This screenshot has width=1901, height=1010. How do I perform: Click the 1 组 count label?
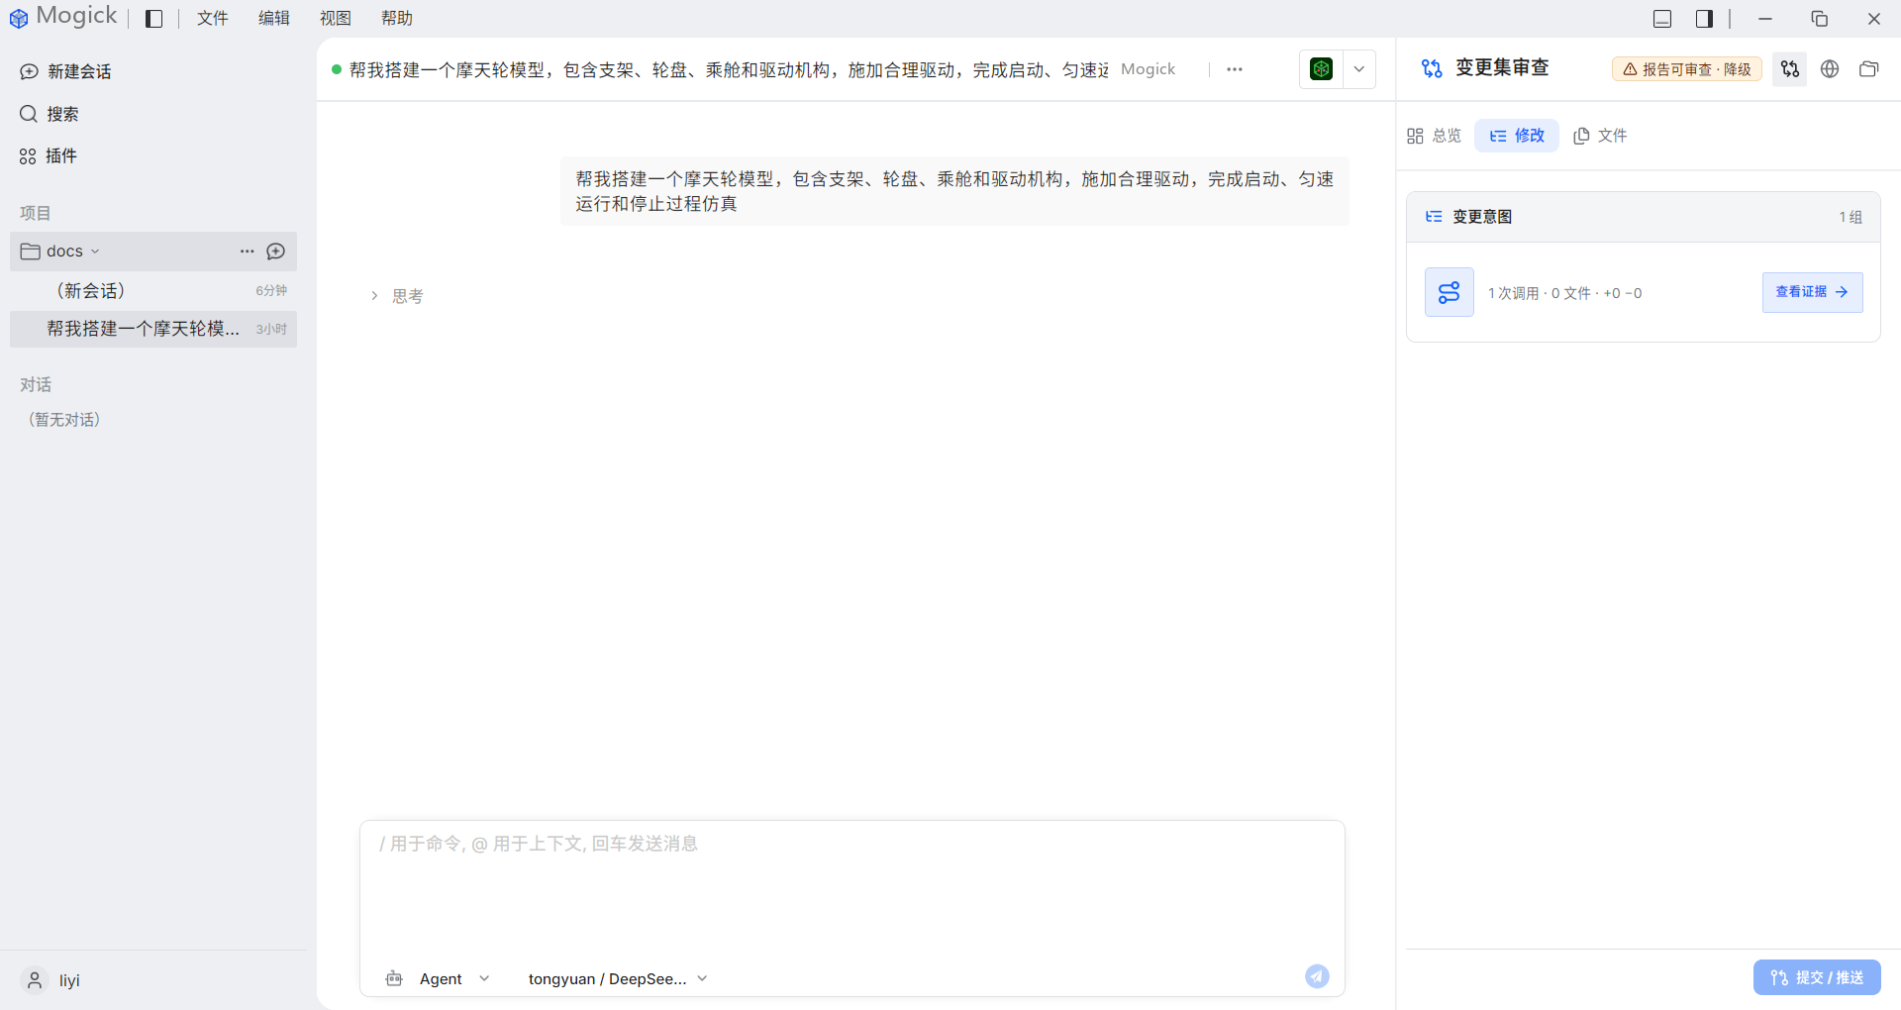tap(1851, 217)
